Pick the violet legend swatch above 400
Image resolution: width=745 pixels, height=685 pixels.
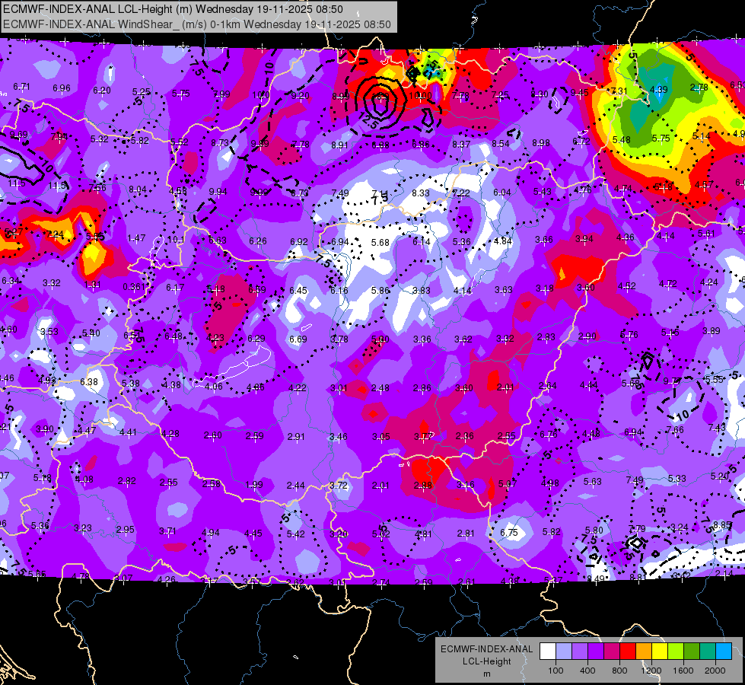point(596,651)
